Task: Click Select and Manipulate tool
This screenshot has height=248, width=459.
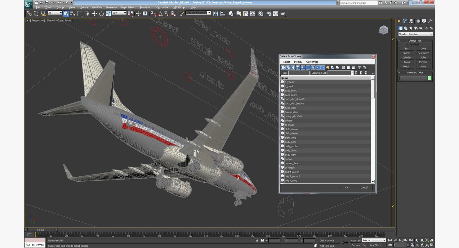Action: 138,14
